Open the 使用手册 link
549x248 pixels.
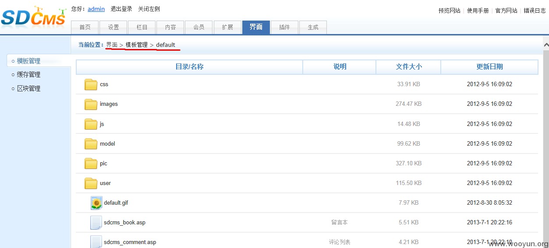478,10
